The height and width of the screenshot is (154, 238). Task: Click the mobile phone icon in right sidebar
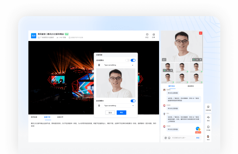[208, 127]
